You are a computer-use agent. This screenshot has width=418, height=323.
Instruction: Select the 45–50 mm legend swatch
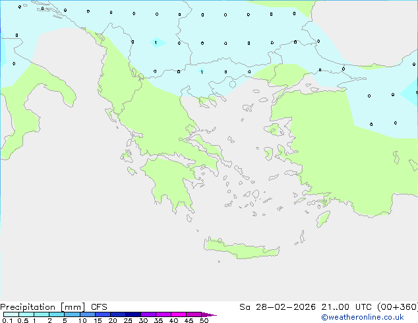194,314
